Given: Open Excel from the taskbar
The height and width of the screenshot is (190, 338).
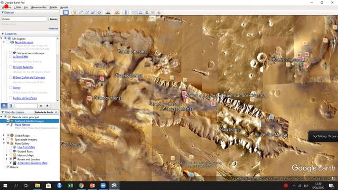Looking at the screenshot, I should click(70, 185).
